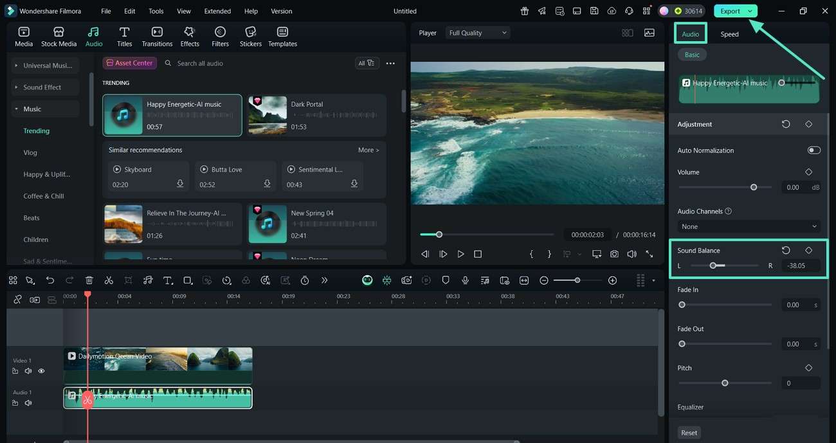Open the three-dot more options menu

point(390,63)
